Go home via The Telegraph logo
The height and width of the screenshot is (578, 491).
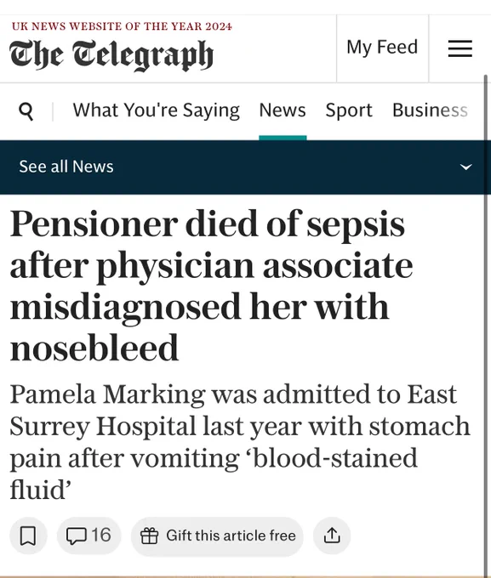pos(111,55)
